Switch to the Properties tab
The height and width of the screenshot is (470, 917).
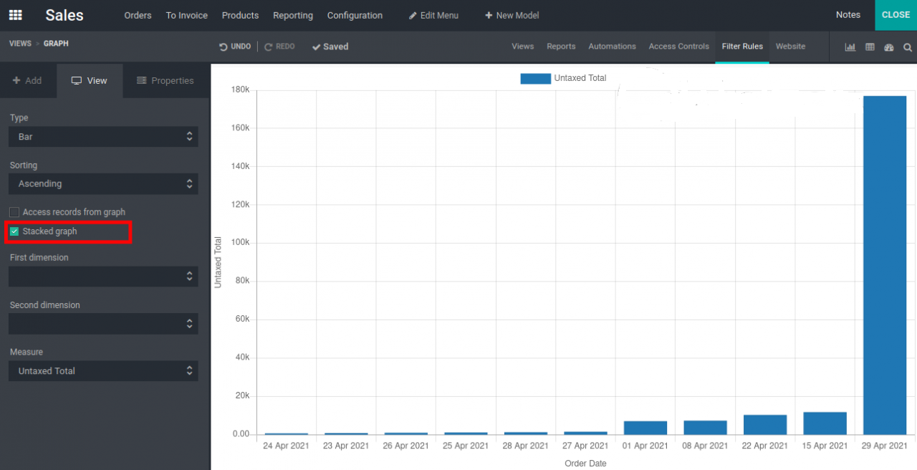[x=165, y=81]
